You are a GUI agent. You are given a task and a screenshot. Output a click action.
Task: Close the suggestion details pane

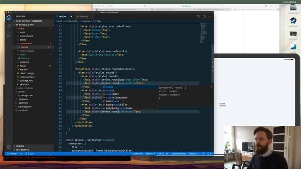pyautogui.click(x=212, y=87)
